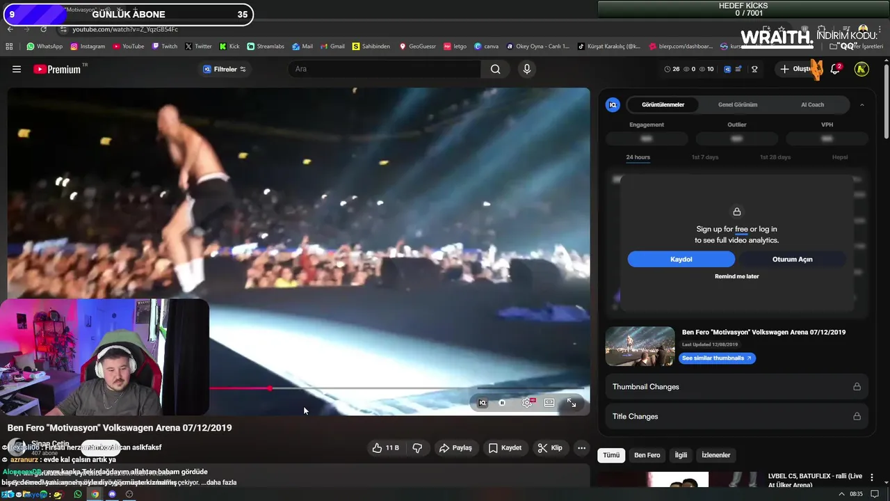
Task: Click the Oturum Açın login button
Action: pyautogui.click(x=793, y=260)
